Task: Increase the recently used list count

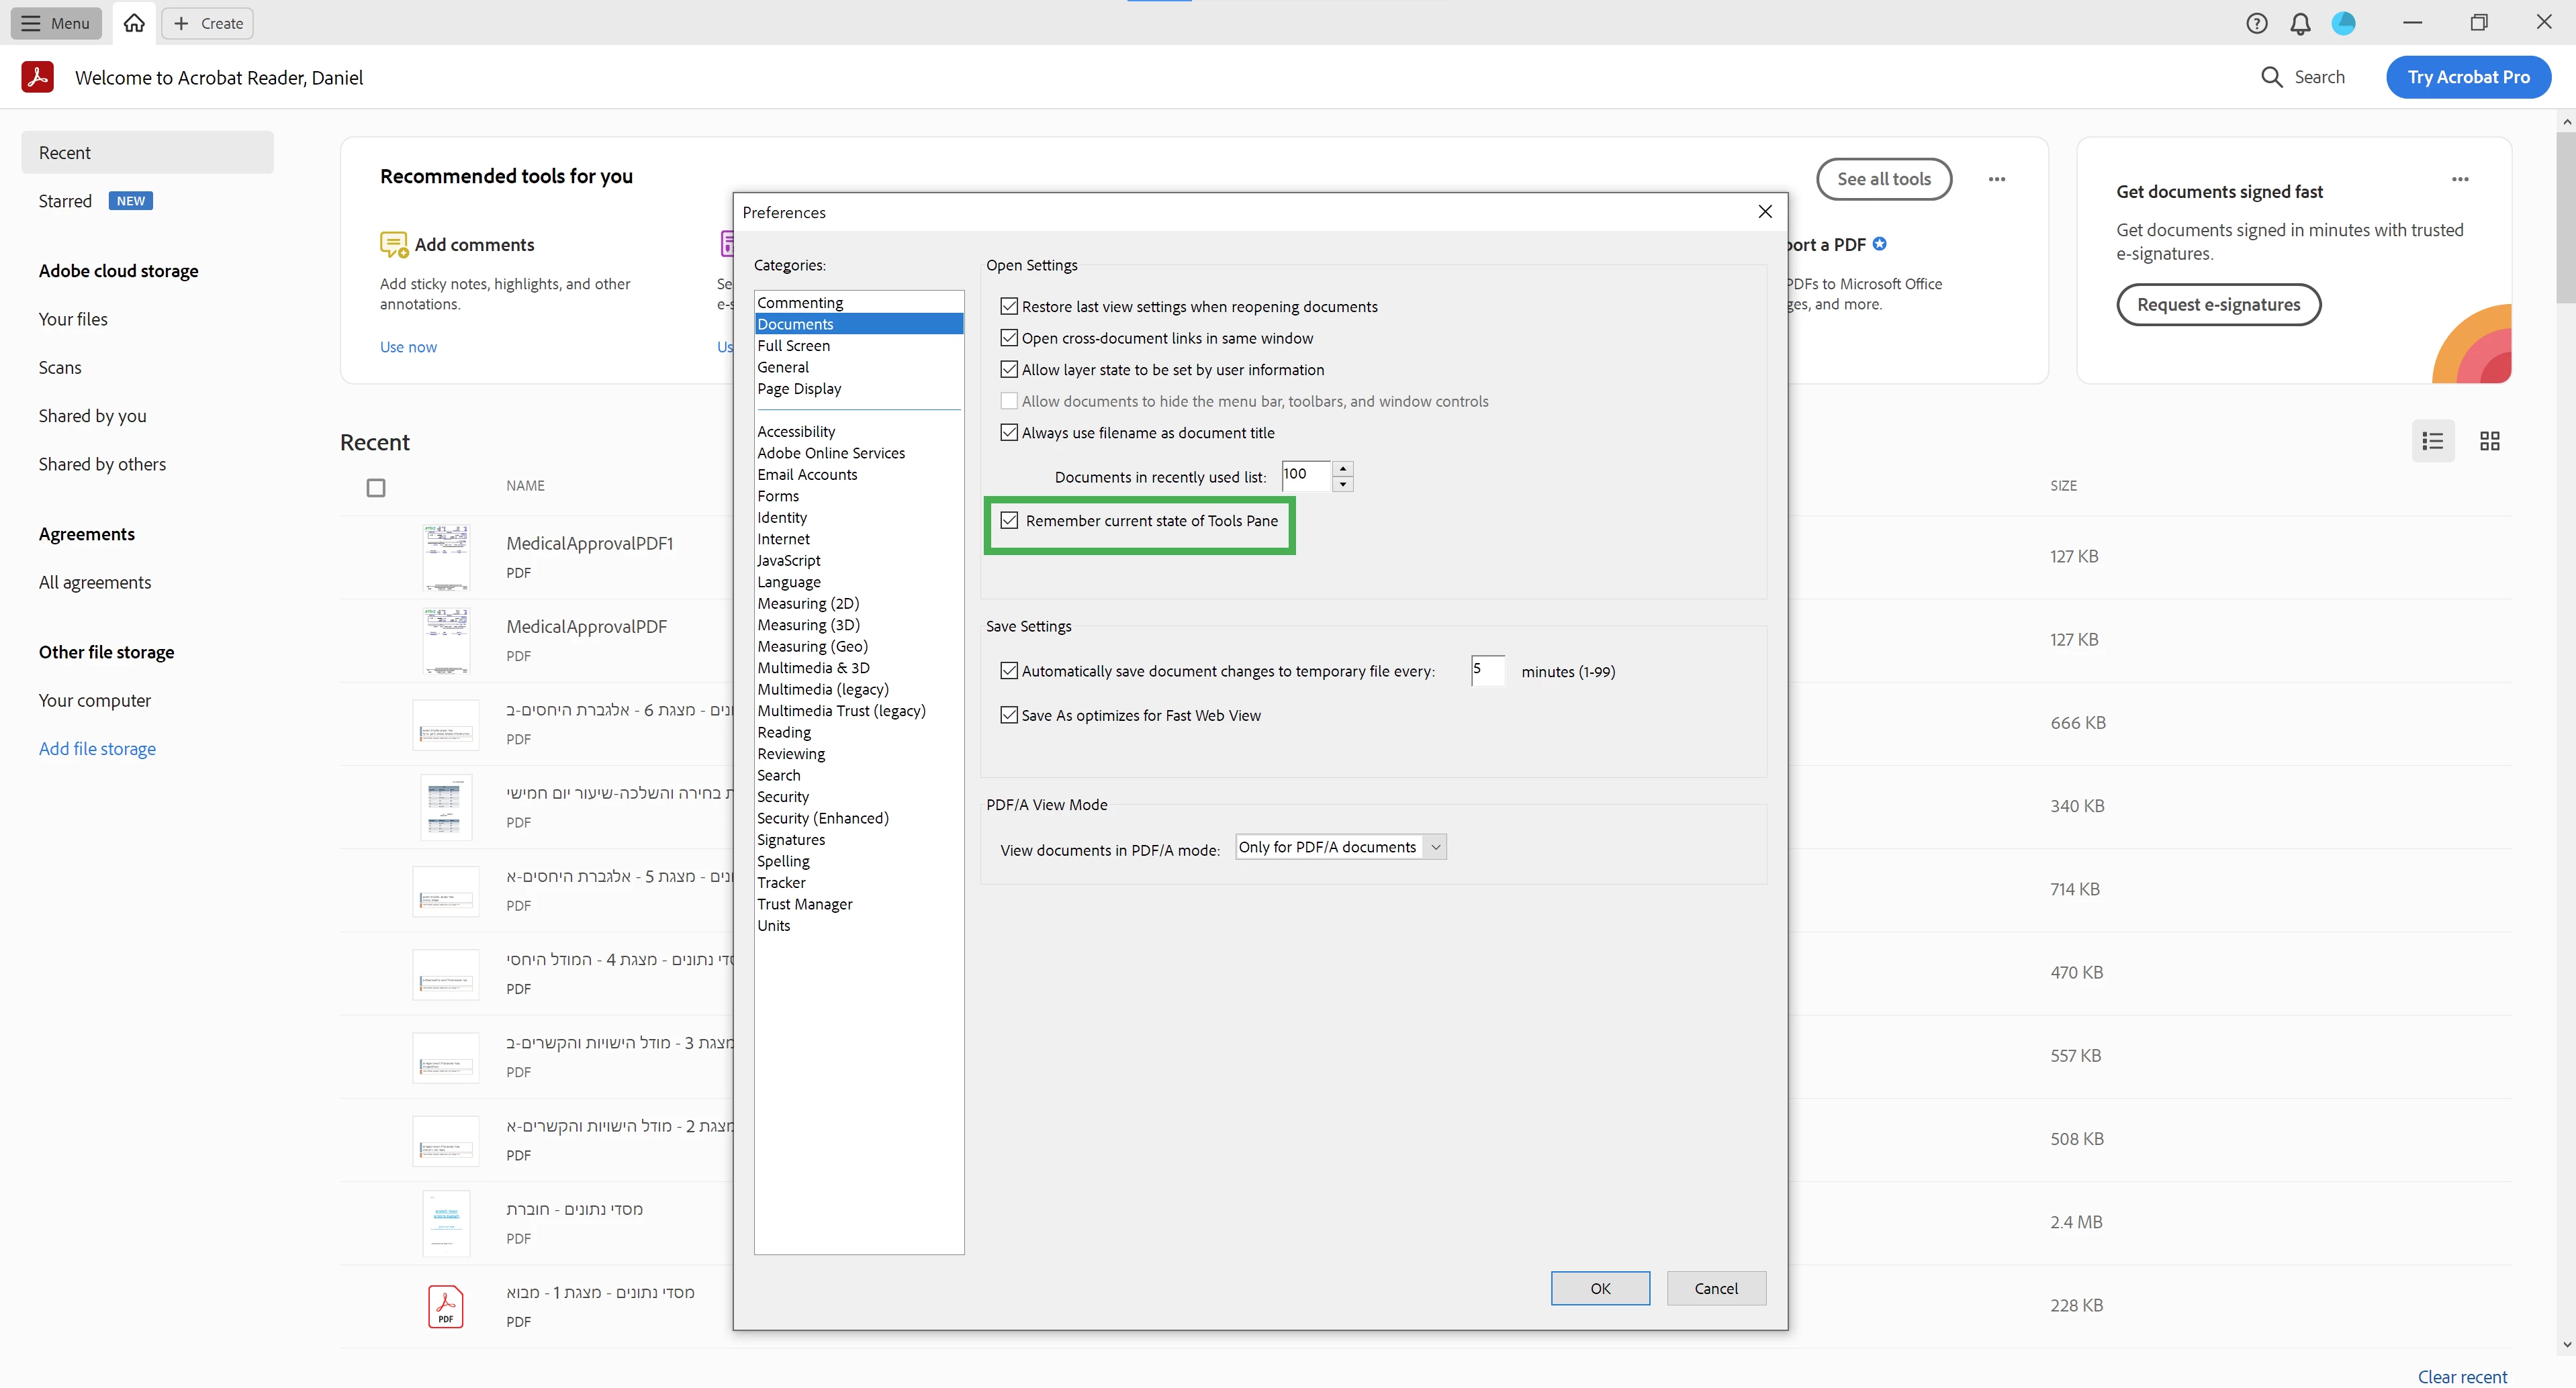Action: 1343,468
